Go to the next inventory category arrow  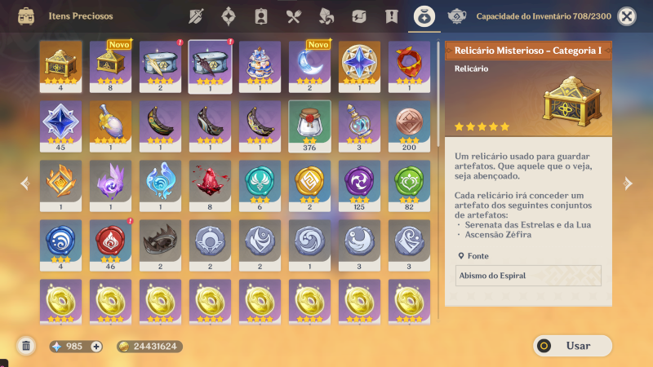[628, 183]
